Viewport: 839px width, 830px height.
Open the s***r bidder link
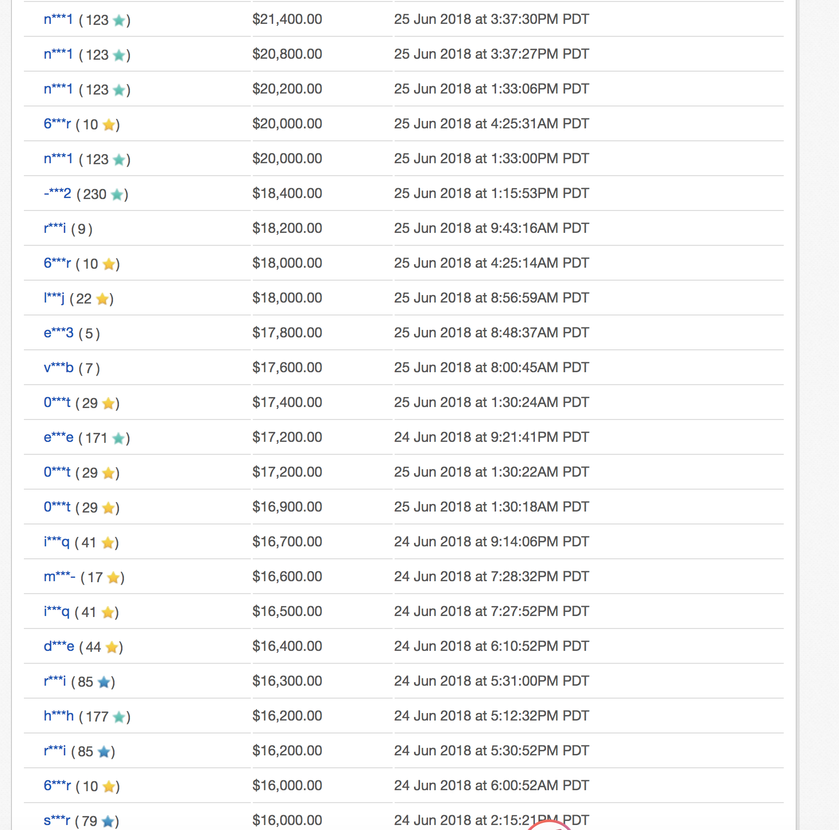point(57,821)
